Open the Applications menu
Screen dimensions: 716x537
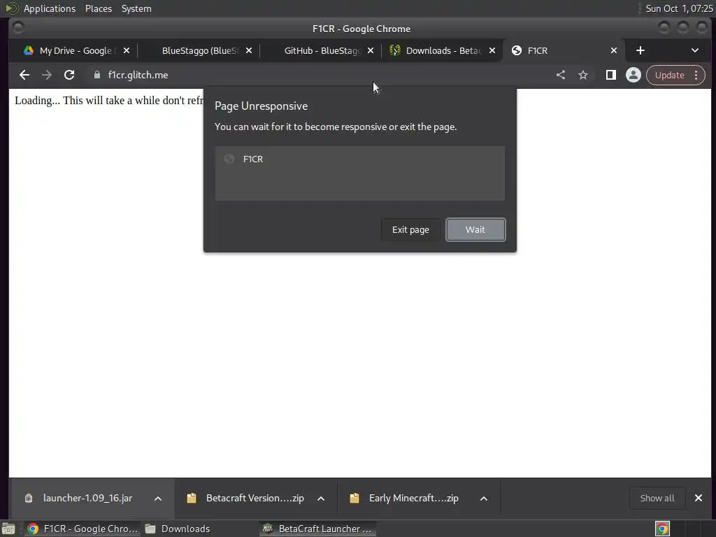click(50, 8)
